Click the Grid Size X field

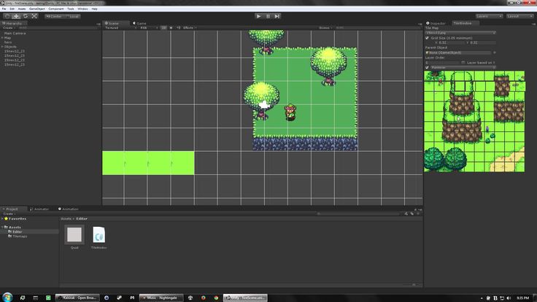(450, 43)
